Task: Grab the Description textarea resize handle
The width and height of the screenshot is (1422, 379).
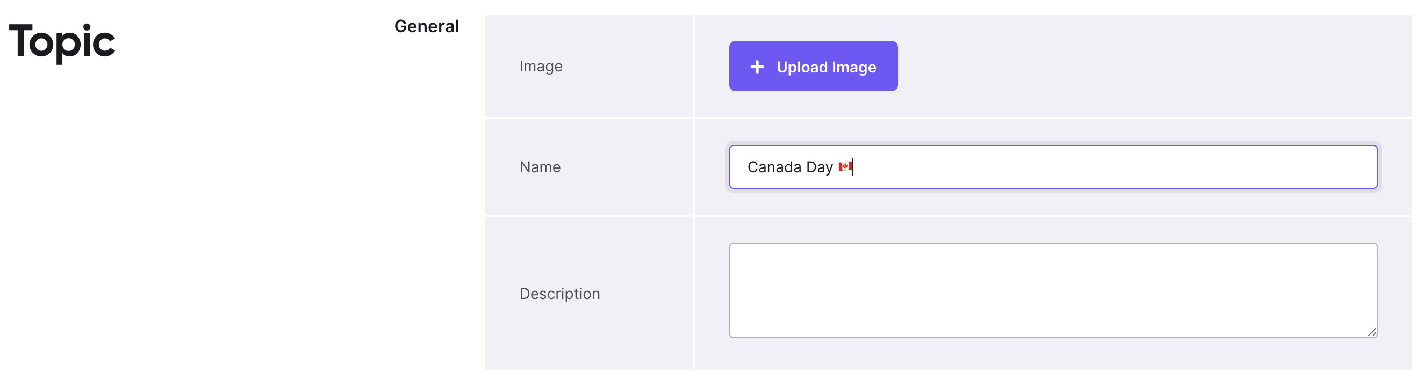Action: click(x=1371, y=332)
